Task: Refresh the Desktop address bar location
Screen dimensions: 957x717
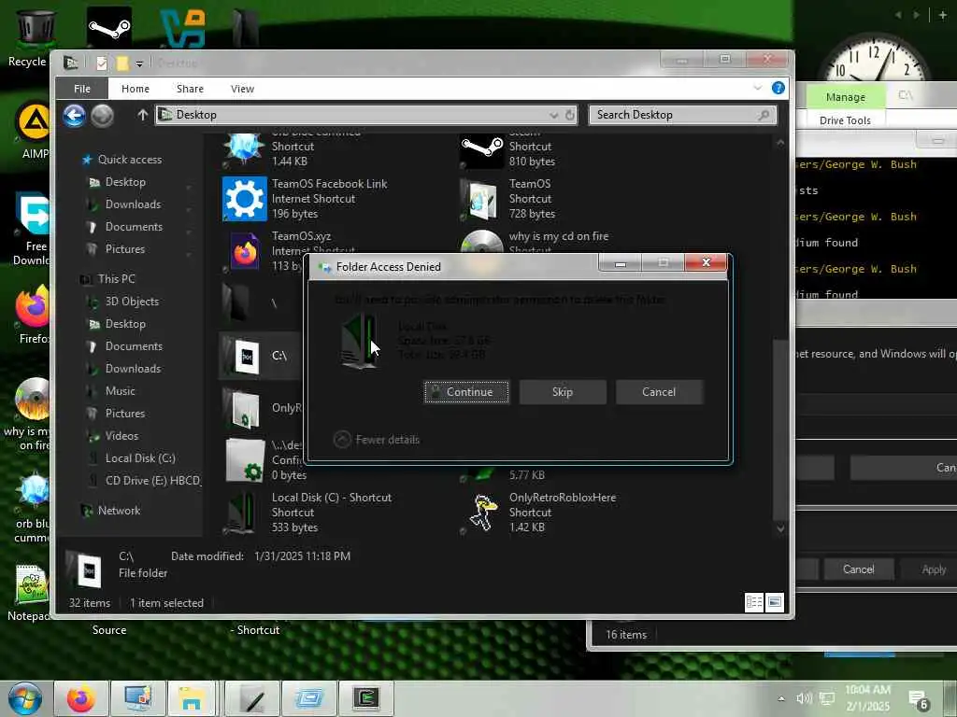Action: coord(569,115)
